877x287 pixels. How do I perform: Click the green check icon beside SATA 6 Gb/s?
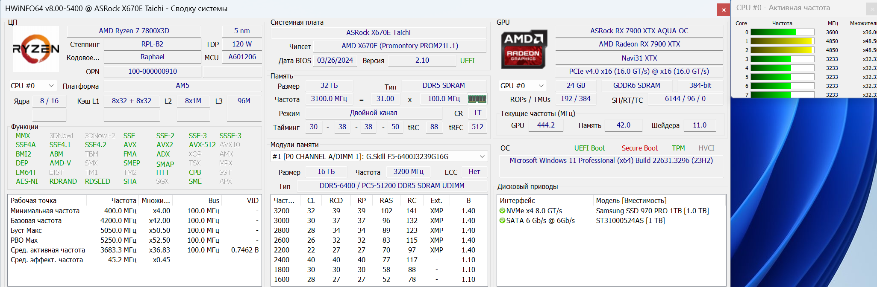pos(503,220)
